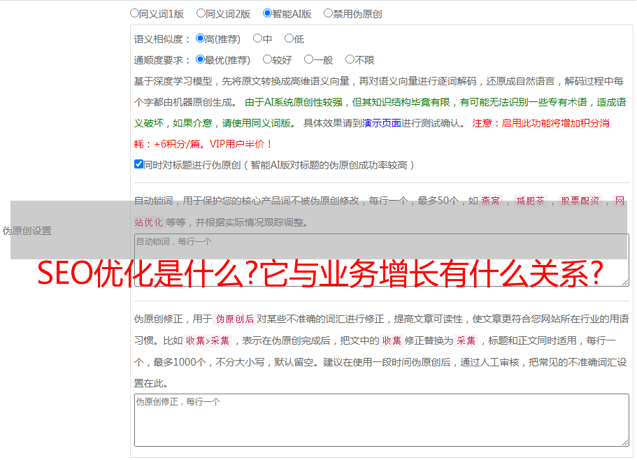Click the 伪原创后 highlighted tag
This screenshot has width=637, height=460.
[235, 319]
